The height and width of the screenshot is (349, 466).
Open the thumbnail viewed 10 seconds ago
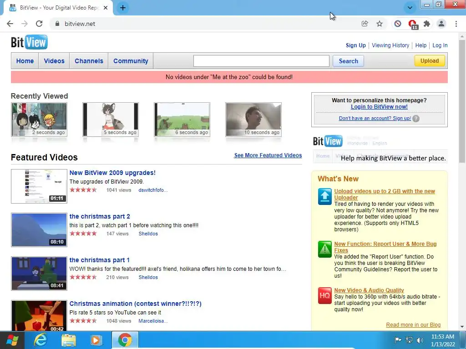point(253,120)
